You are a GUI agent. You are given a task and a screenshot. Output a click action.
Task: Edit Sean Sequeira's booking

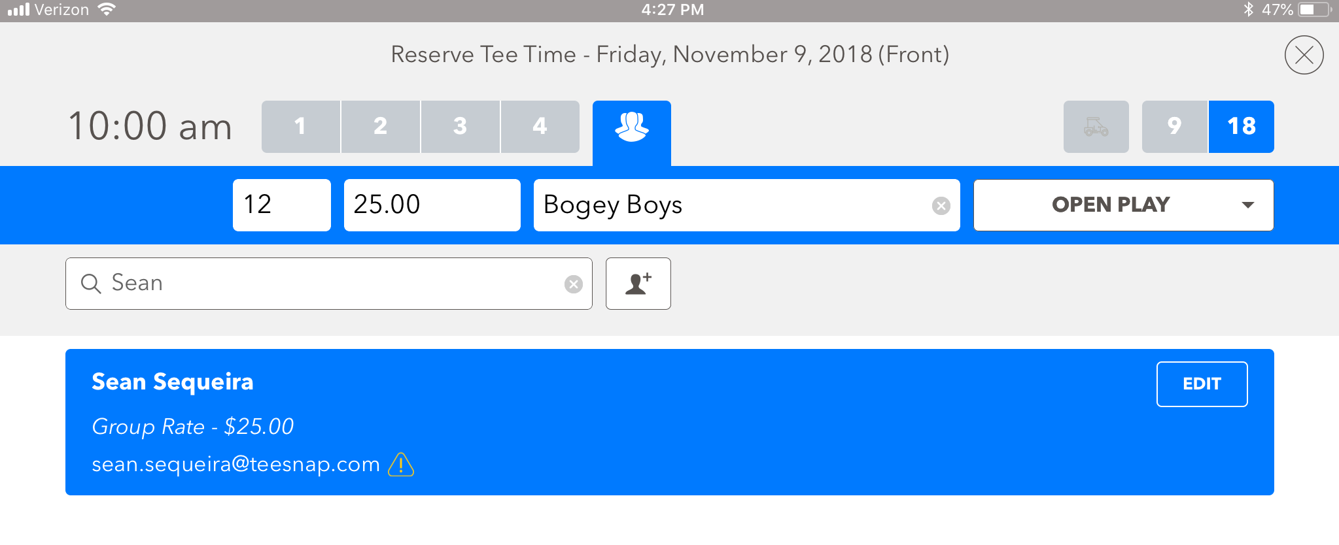tap(1202, 384)
